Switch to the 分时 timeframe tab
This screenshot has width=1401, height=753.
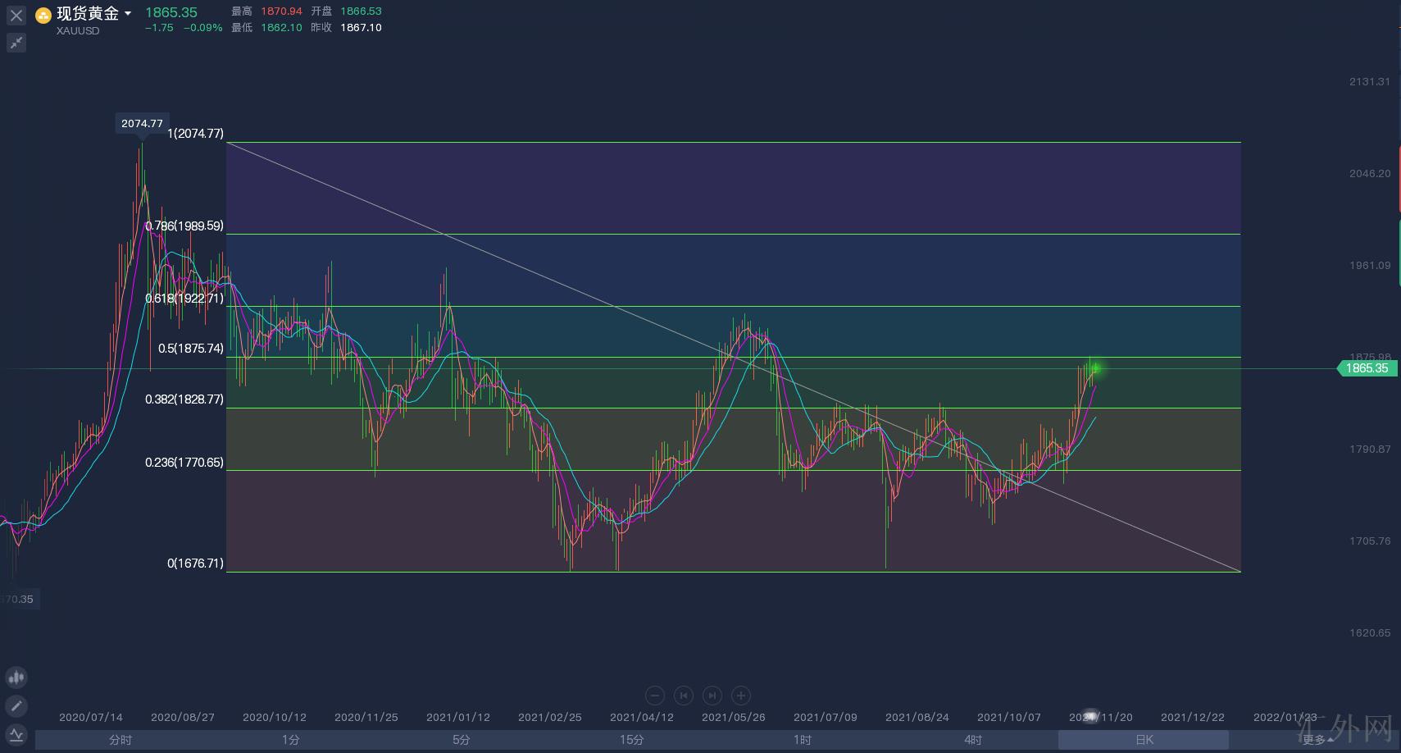pos(121,740)
